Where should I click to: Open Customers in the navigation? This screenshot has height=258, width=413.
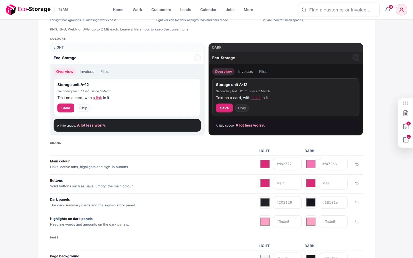coord(161,10)
